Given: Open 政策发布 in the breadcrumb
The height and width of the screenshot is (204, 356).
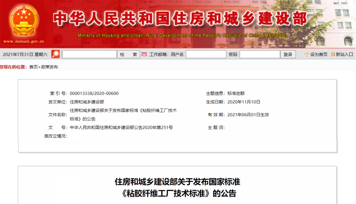Looking at the screenshot, I should click(x=49, y=67).
